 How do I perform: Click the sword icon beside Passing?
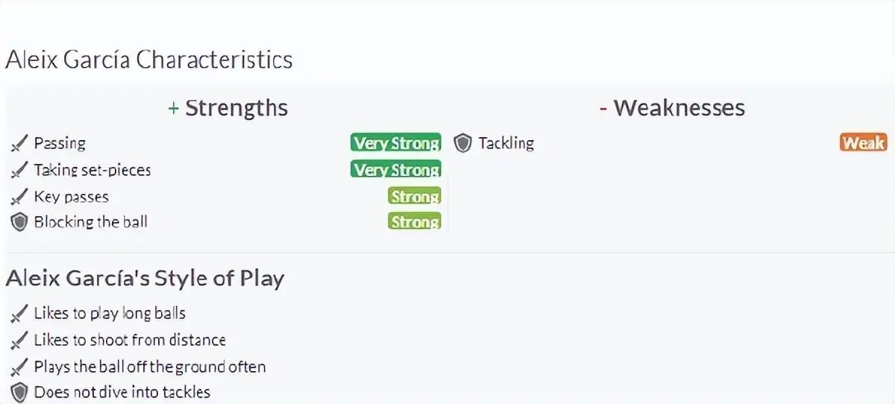[19, 144]
